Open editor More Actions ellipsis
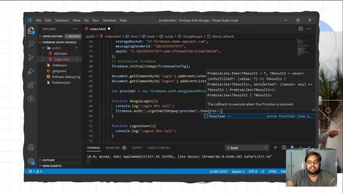The height and width of the screenshot is (193, 343). pyautogui.click(x=309, y=28)
